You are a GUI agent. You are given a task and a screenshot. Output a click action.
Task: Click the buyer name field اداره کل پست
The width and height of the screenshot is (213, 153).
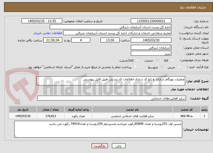click(111, 27)
